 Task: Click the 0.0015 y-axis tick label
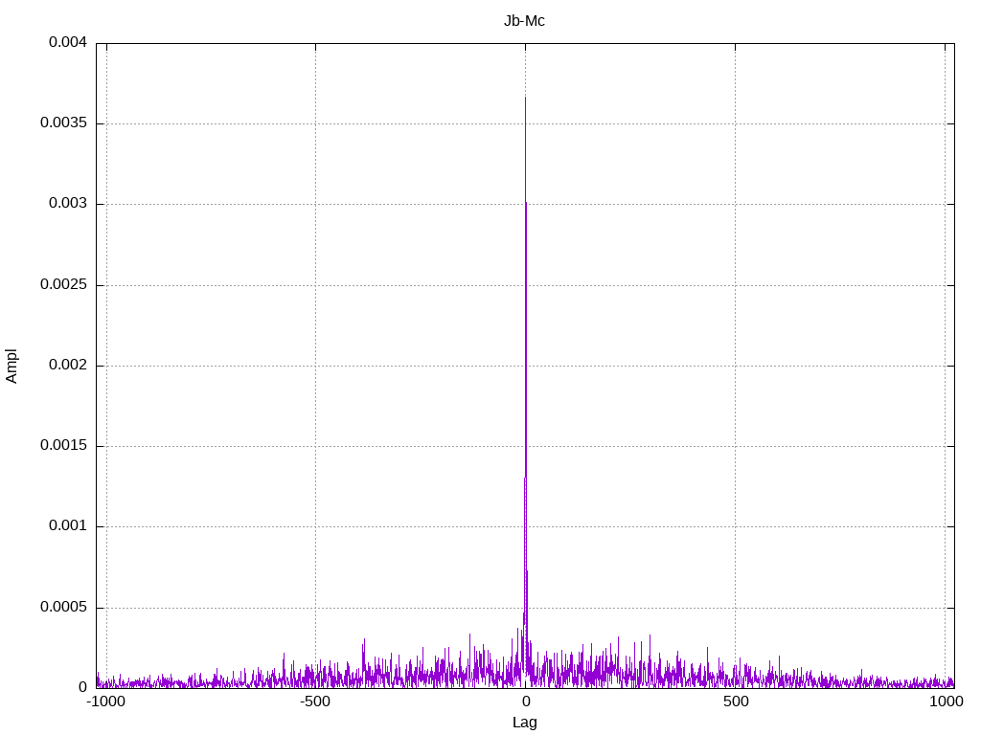[x=63, y=446]
